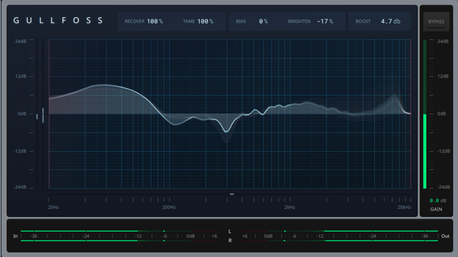Screen dimensions: 458x257
Task: Click the left 24dB scale label
Action: 20,41
